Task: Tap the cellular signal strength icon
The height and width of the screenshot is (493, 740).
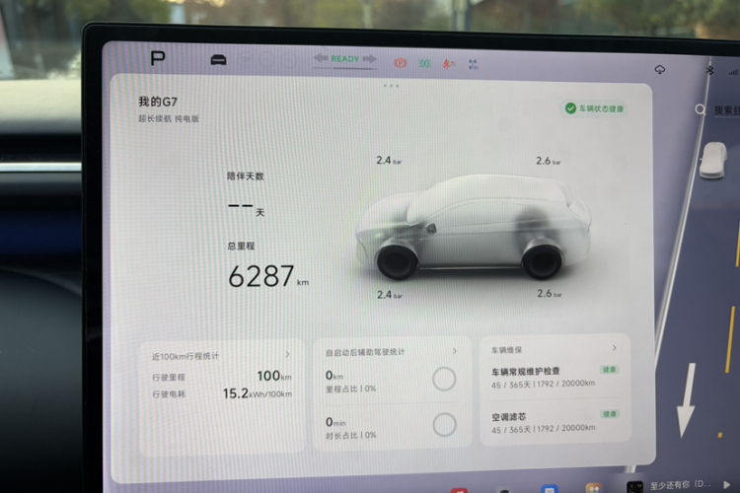Action: coord(734,72)
